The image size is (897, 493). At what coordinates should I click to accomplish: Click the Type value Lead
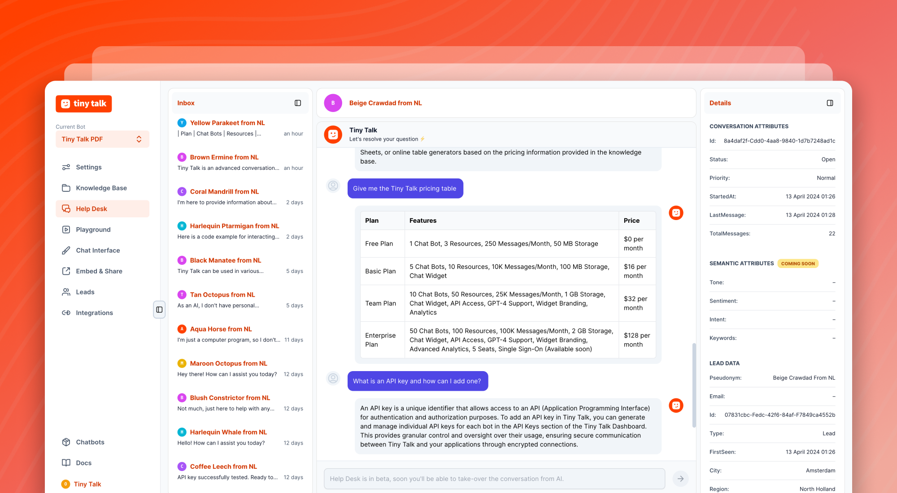click(829, 434)
